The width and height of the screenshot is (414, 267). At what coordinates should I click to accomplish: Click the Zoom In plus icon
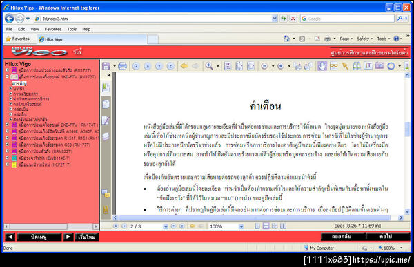(x=281, y=66)
